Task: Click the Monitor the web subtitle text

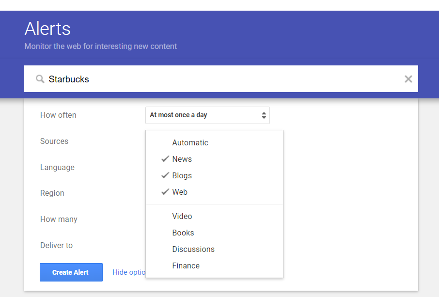Action: 100,46
